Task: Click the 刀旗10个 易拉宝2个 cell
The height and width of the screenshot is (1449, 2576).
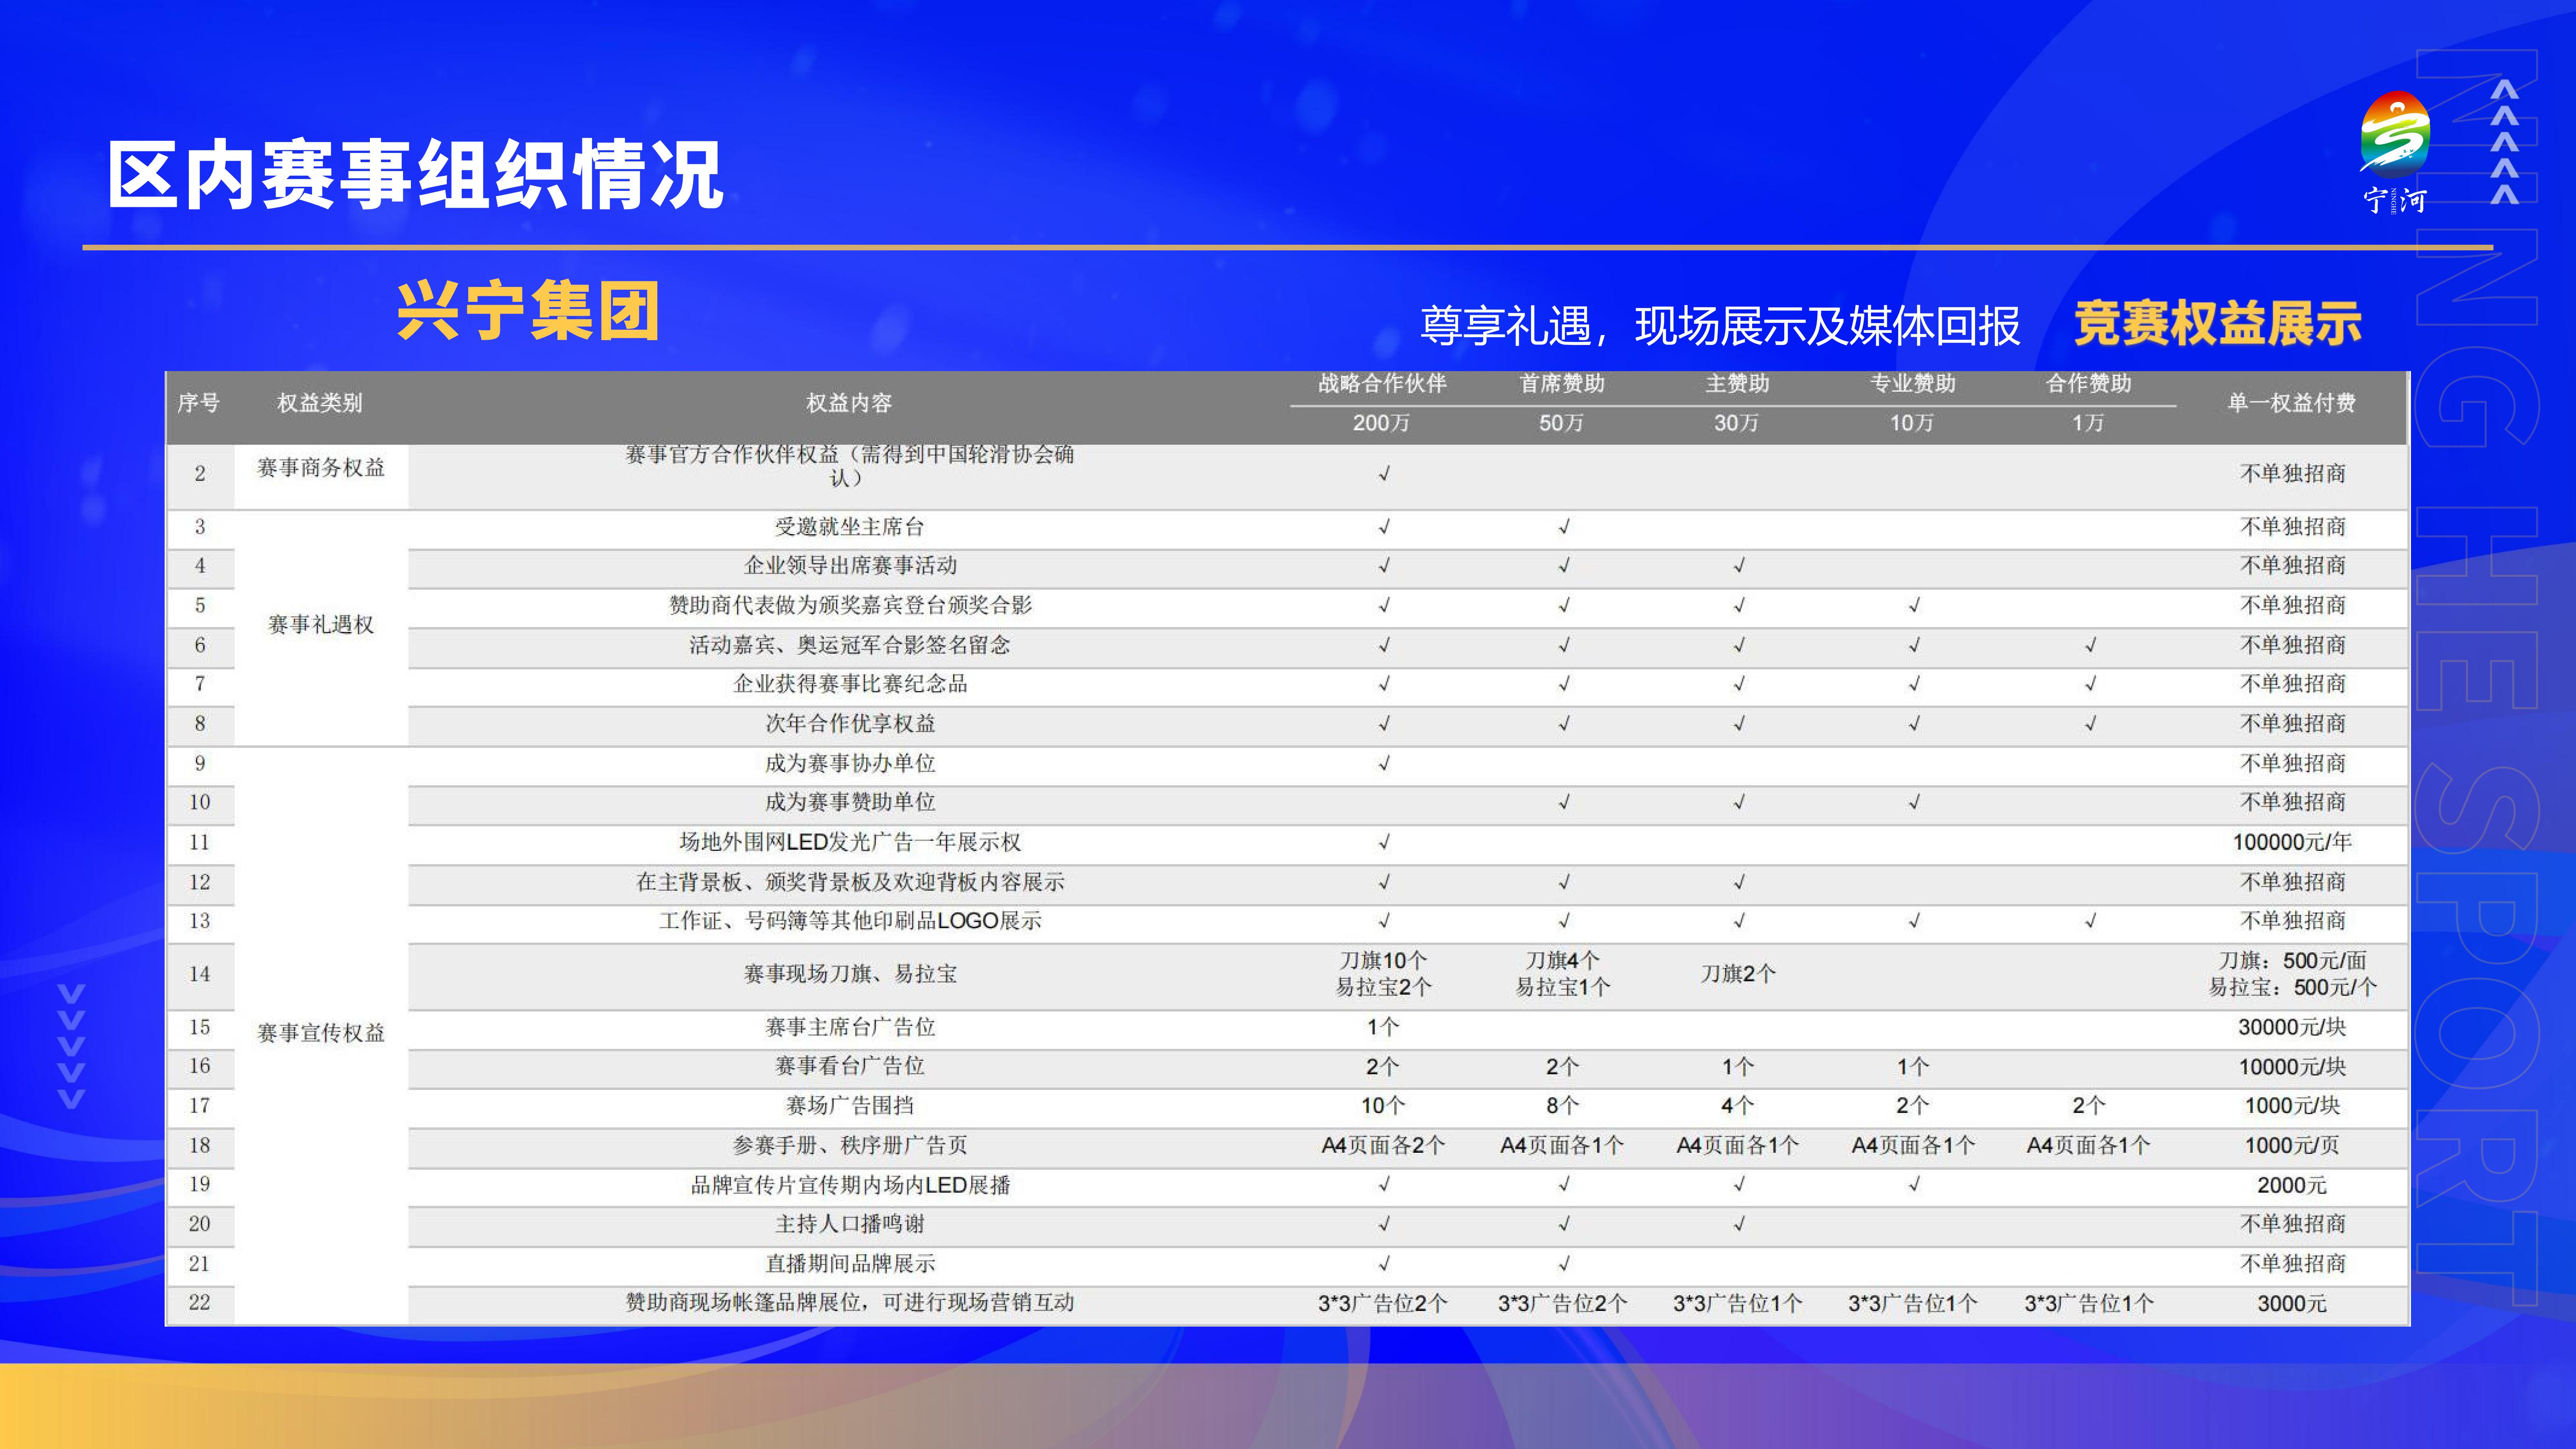Action: click(1383, 974)
